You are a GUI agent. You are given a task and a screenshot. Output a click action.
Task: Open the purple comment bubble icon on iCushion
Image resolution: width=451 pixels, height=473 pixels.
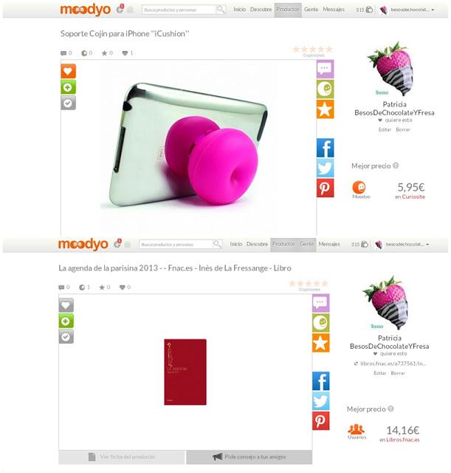pos(325,69)
